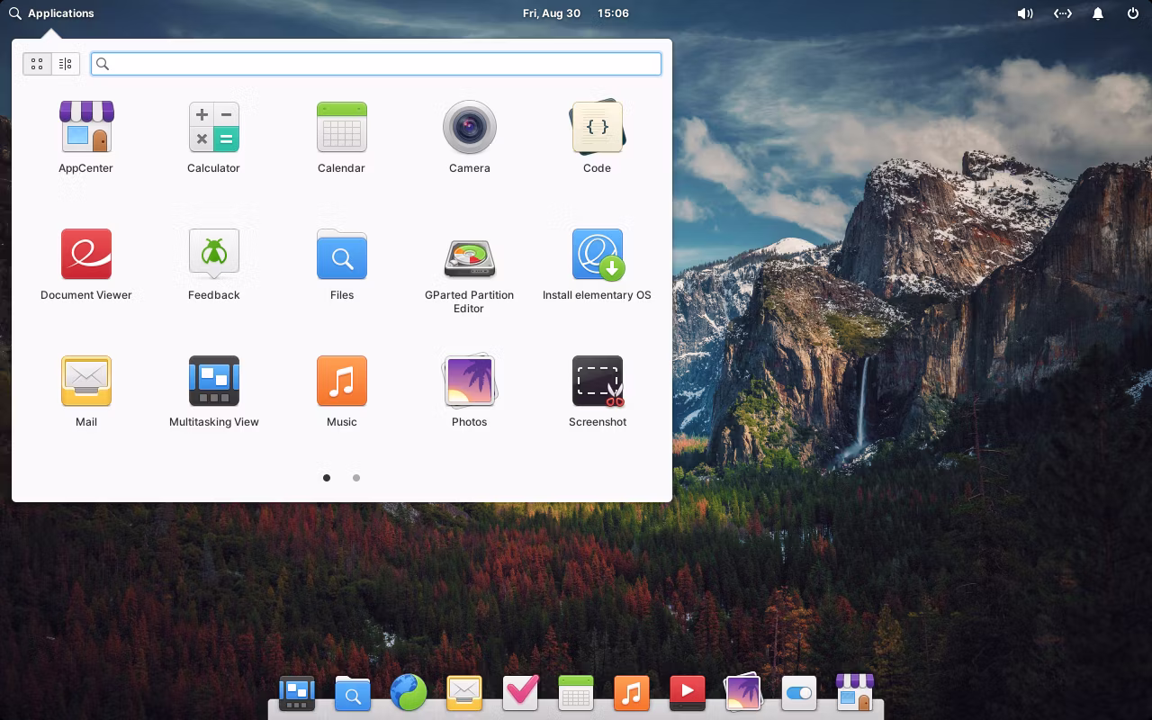Open the sound volume indicator

1024,13
